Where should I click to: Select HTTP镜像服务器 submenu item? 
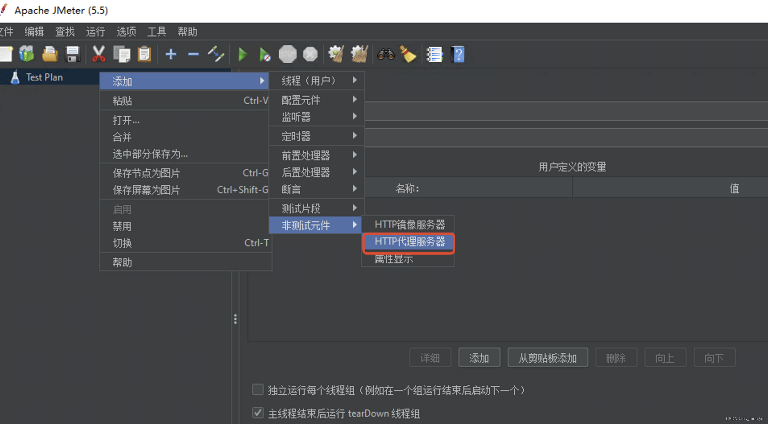pos(408,224)
